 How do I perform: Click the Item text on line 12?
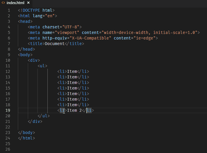(72, 71)
